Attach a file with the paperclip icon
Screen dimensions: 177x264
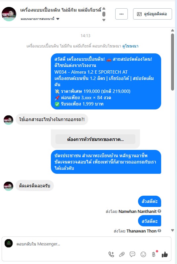tap(122, 254)
